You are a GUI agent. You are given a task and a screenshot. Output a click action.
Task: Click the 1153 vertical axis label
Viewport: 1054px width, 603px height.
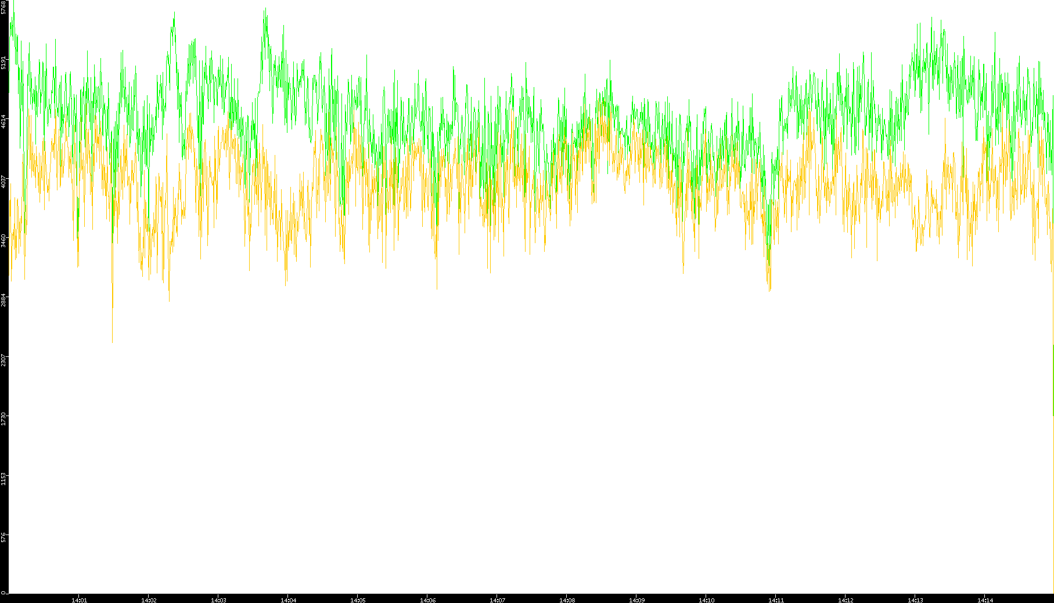[x=4, y=478]
